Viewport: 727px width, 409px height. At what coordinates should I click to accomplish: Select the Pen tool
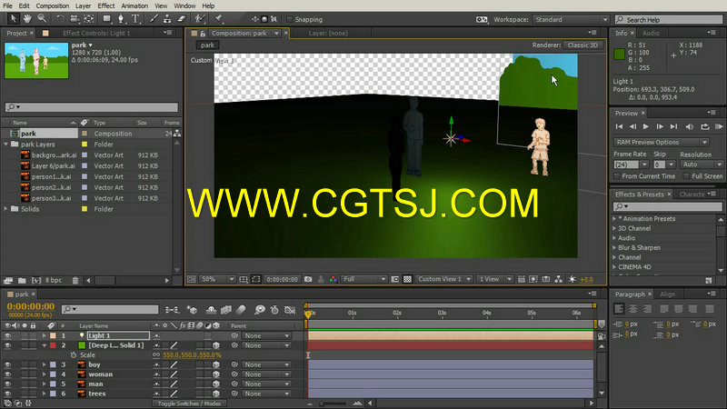(x=121, y=18)
